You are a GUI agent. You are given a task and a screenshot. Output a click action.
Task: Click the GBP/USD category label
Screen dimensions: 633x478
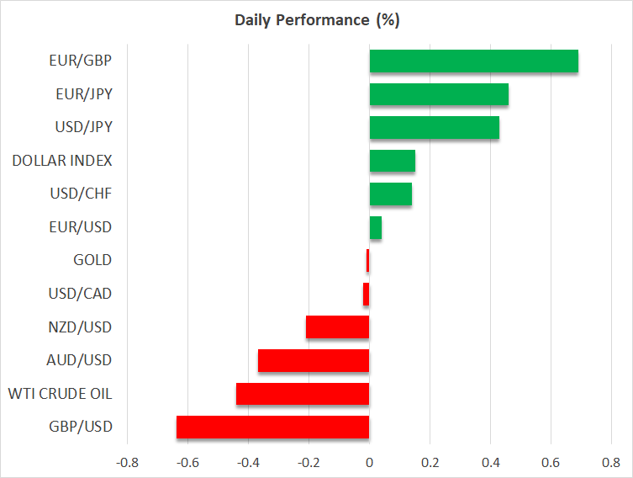(x=80, y=427)
